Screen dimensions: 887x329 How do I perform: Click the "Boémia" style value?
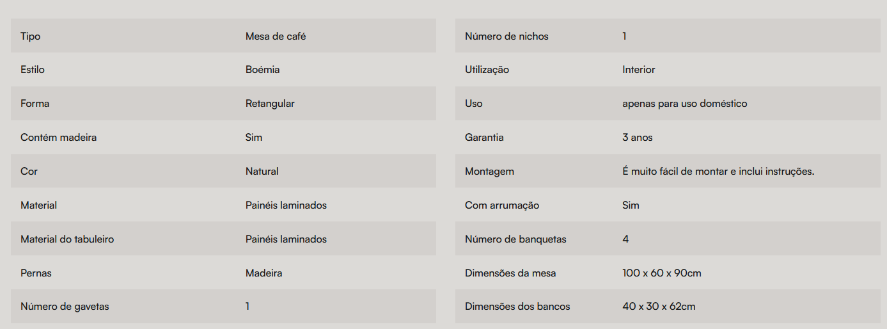click(x=262, y=70)
